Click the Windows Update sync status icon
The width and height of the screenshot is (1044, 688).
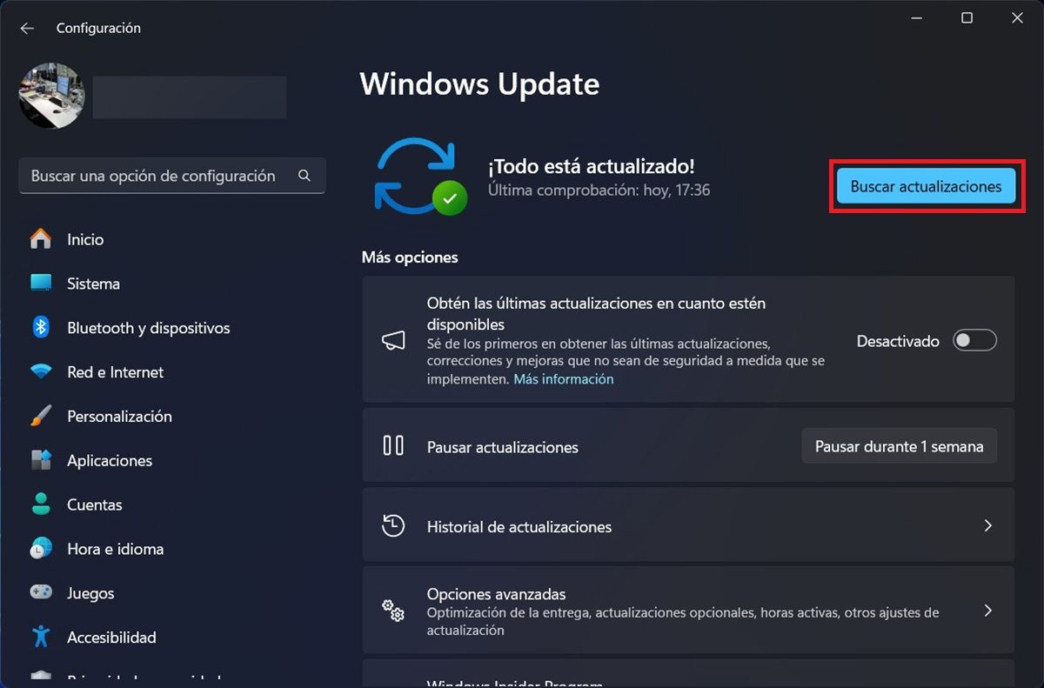pyautogui.click(x=420, y=177)
